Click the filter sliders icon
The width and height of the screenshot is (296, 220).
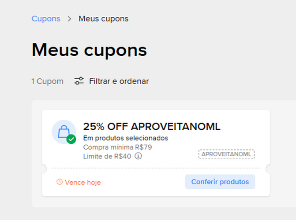click(x=79, y=81)
